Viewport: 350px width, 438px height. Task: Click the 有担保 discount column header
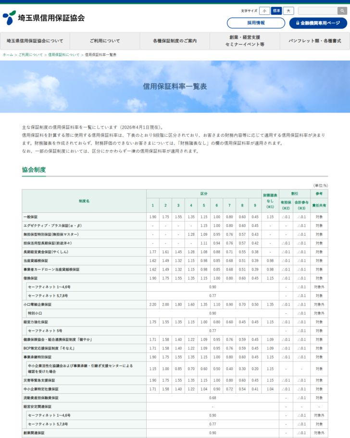tap(286, 206)
